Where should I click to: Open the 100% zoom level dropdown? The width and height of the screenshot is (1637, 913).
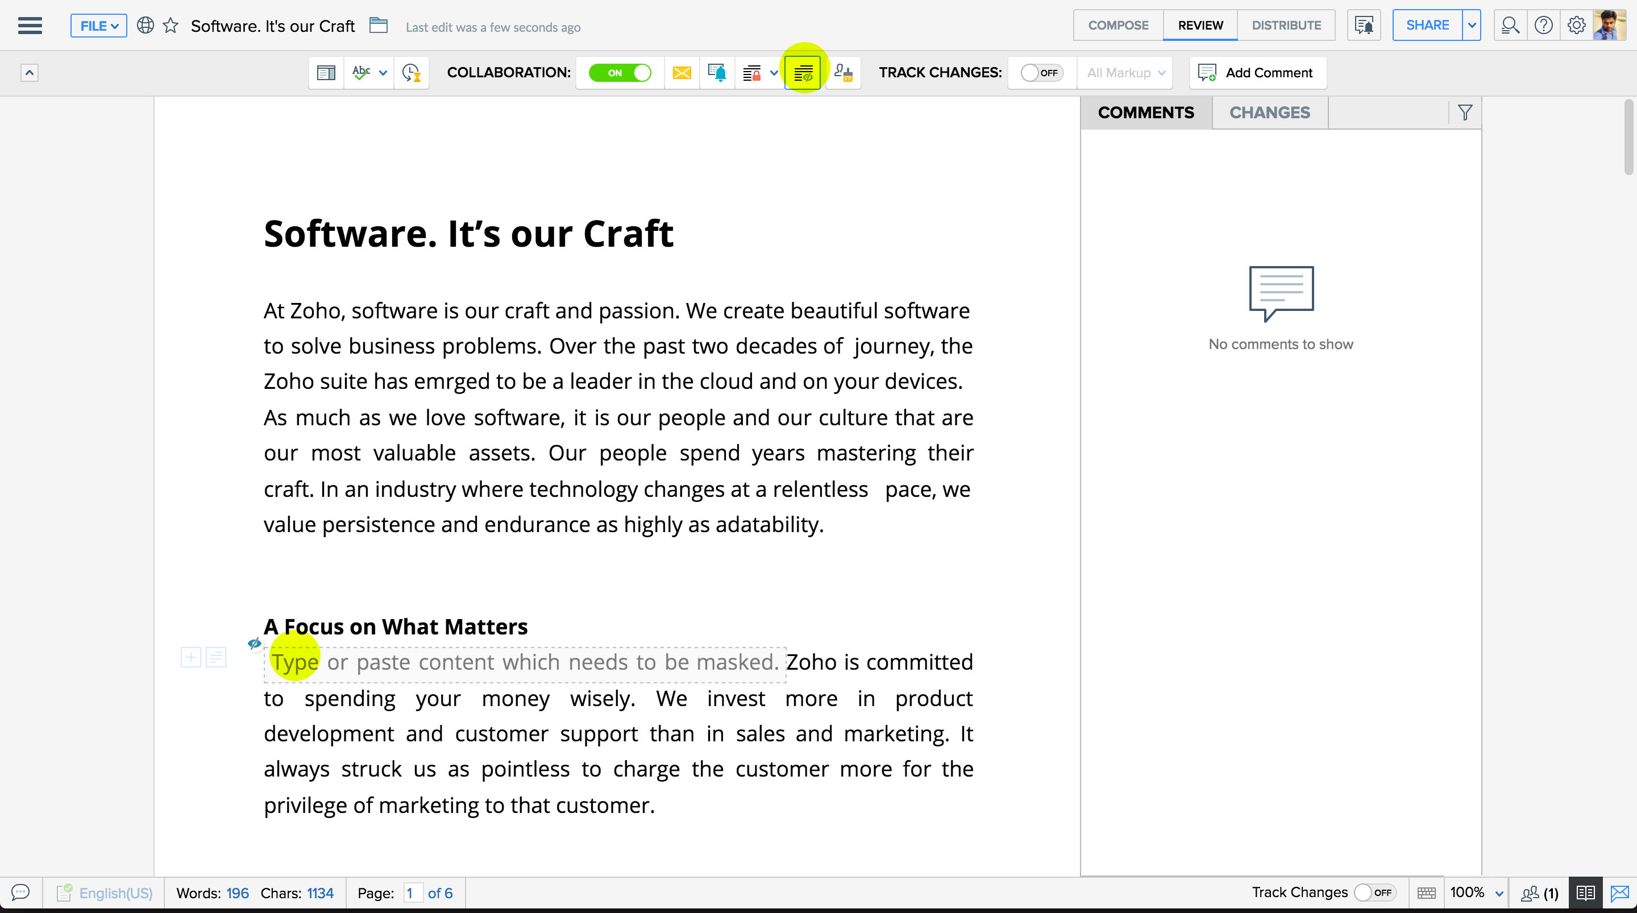point(1476,893)
